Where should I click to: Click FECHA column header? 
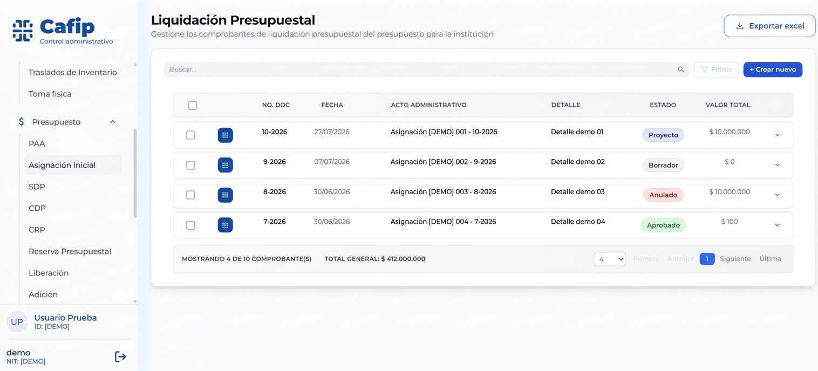click(332, 105)
